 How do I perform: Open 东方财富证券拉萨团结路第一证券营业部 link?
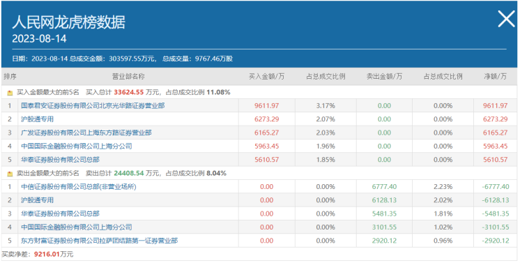coord(99,241)
